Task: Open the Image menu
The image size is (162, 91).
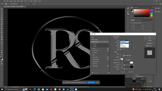Action: 11,1
